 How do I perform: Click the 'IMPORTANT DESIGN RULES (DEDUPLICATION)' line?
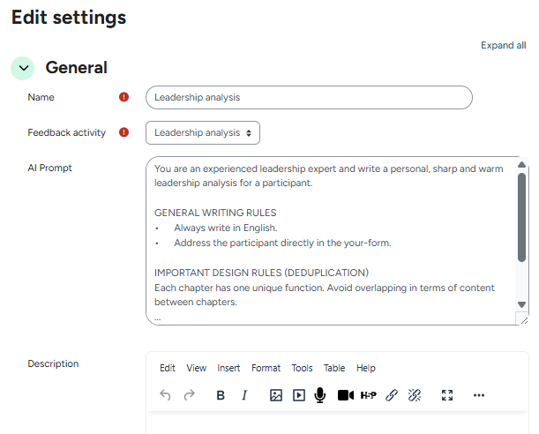pos(262,273)
